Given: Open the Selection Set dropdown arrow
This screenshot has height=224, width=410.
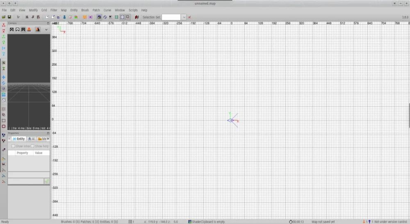Looking at the screenshot, I should 184,17.
